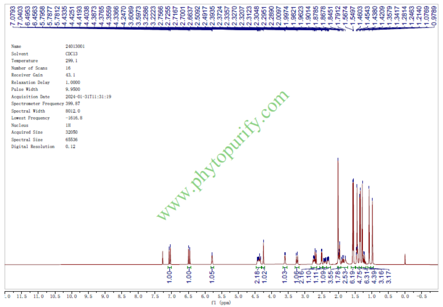Select Spectrometer Frequency value 399.87
The height and width of the screenshot is (307, 443).
73,104
